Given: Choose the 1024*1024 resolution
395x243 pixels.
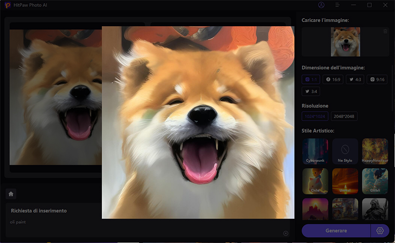Looking at the screenshot, I should coord(315,116).
